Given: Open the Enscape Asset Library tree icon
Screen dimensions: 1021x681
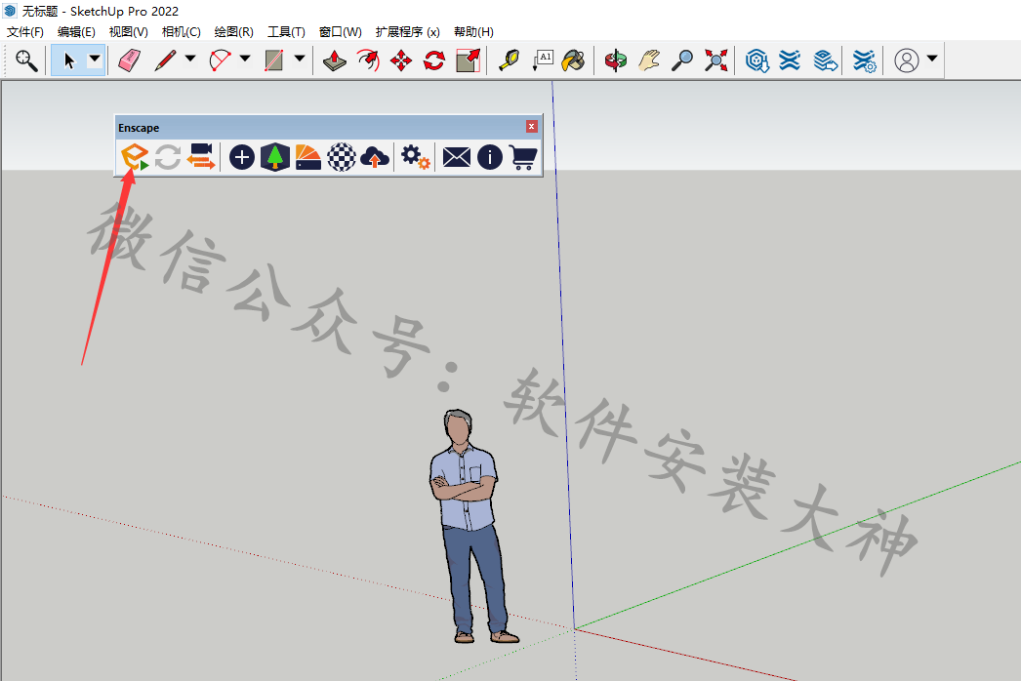Looking at the screenshot, I should click(275, 157).
